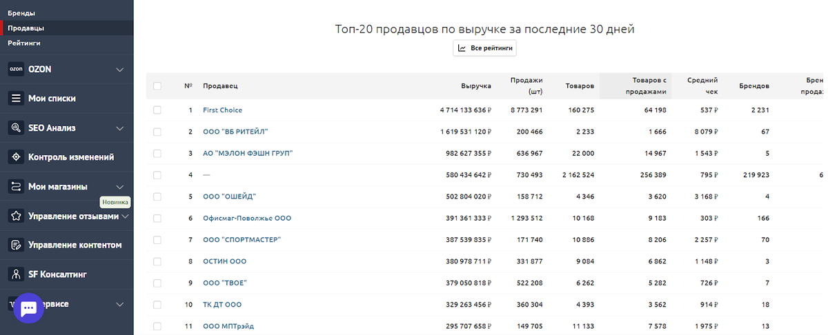
Task: Click brands count 219 923
Action: (x=756, y=175)
